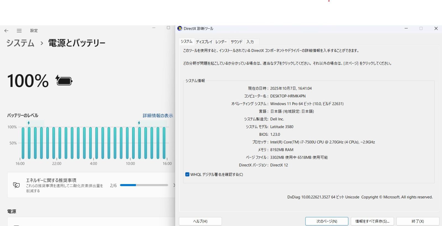Image resolution: width=442 pixels, height=226 pixels.
Task: Click the current date value 2025年10月7日
Action: click(291, 89)
